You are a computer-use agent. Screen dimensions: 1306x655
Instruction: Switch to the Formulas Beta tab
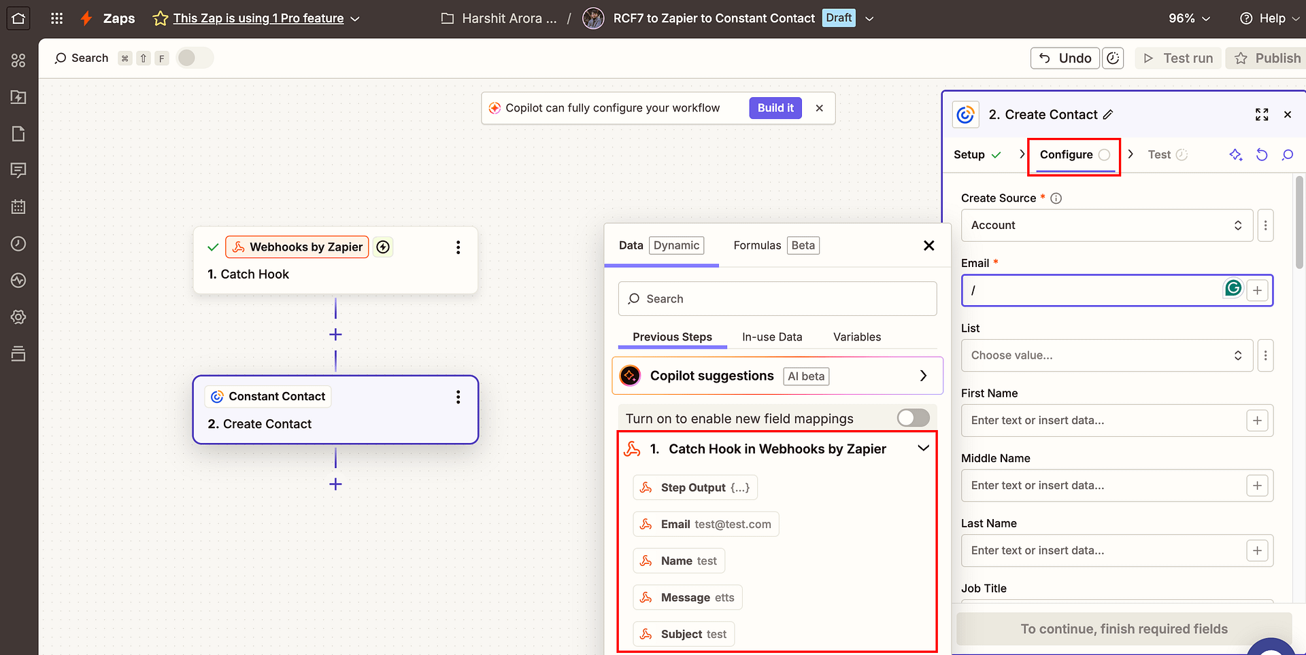click(776, 245)
